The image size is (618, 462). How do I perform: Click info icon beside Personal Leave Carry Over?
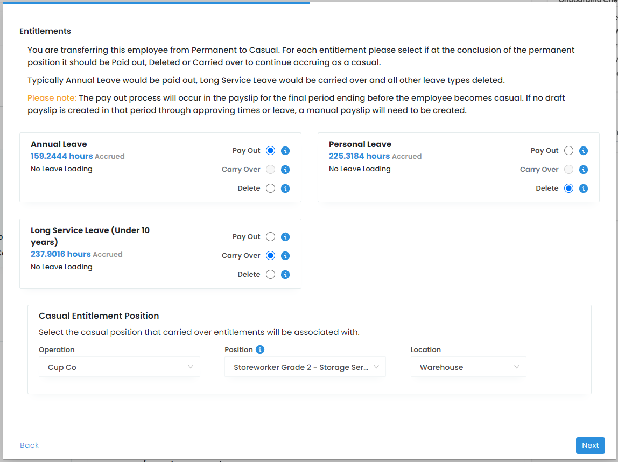pos(584,170)
